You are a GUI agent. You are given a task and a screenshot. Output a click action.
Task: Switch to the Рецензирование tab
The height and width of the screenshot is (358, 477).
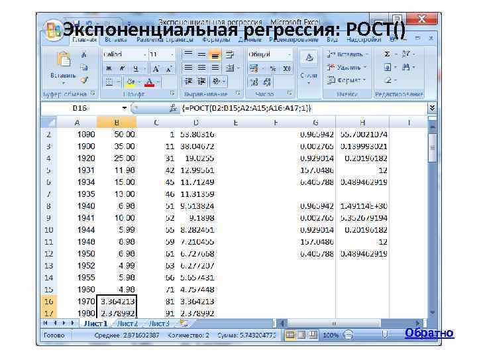[x=293, y=40]
